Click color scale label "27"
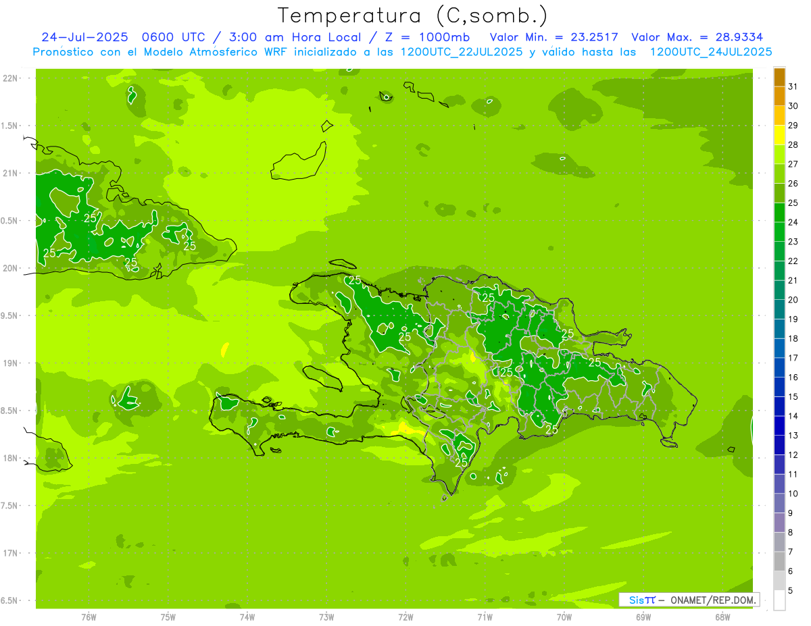 coord(793,164)
